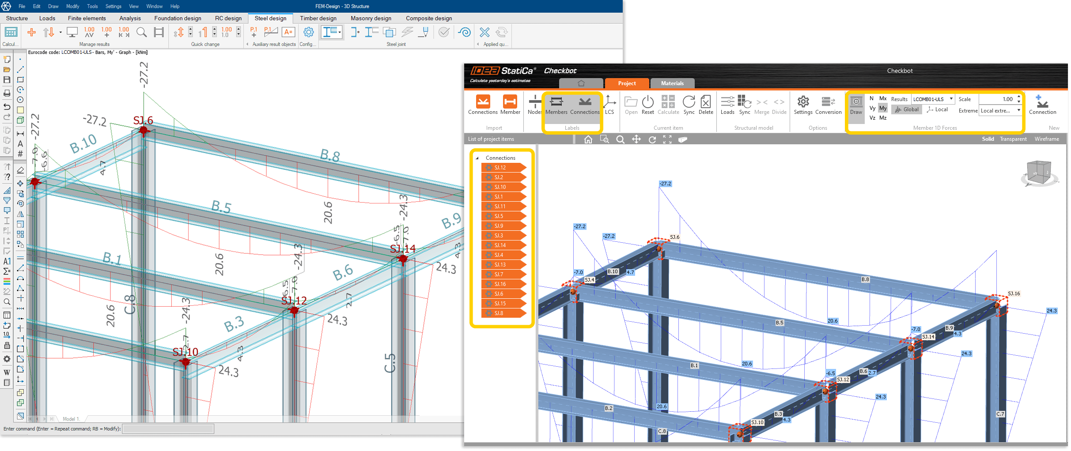1071x451 pixels.
Task: Click Import Member icon in Checkbot
Action: (510, 102)
